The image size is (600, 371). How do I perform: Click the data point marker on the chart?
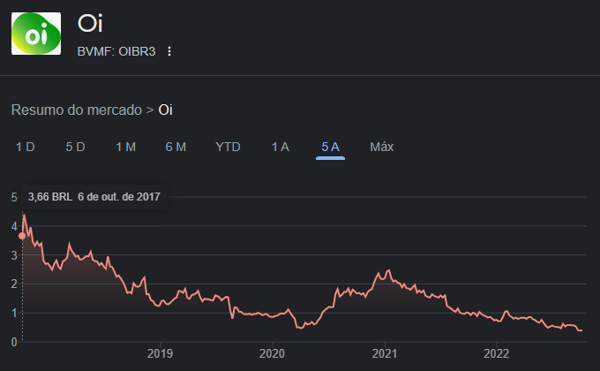pos(22,236)
